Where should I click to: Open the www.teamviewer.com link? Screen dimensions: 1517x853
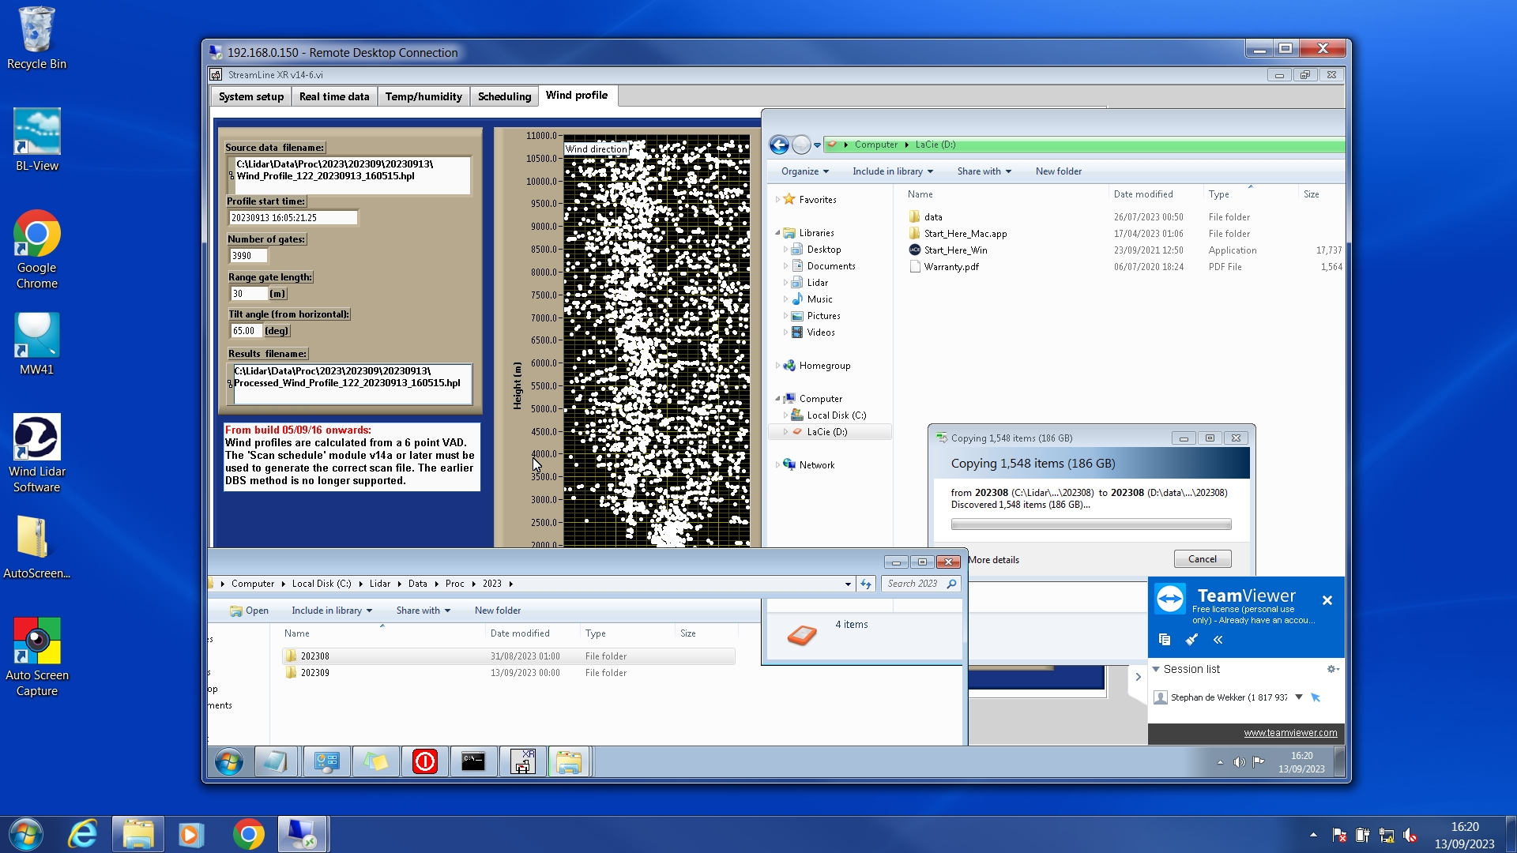point(1290,733)
